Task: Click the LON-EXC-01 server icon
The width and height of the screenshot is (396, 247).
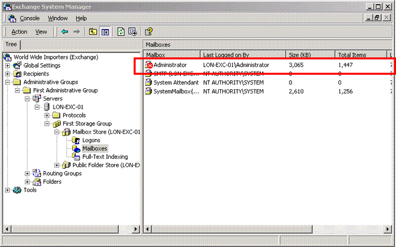Action: pyautogui.click(x=47, y=107)
